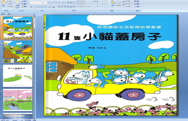
Task: Click the Decrease Font Size icon
Action: 52,2
